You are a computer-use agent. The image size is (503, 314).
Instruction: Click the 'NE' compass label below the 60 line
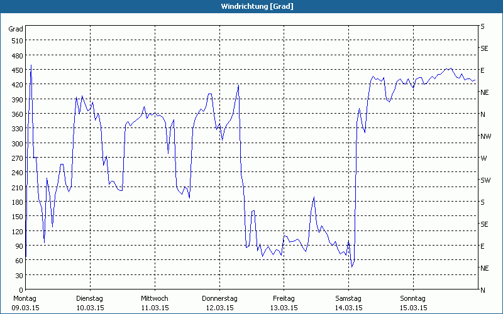(x=484, y=268)
